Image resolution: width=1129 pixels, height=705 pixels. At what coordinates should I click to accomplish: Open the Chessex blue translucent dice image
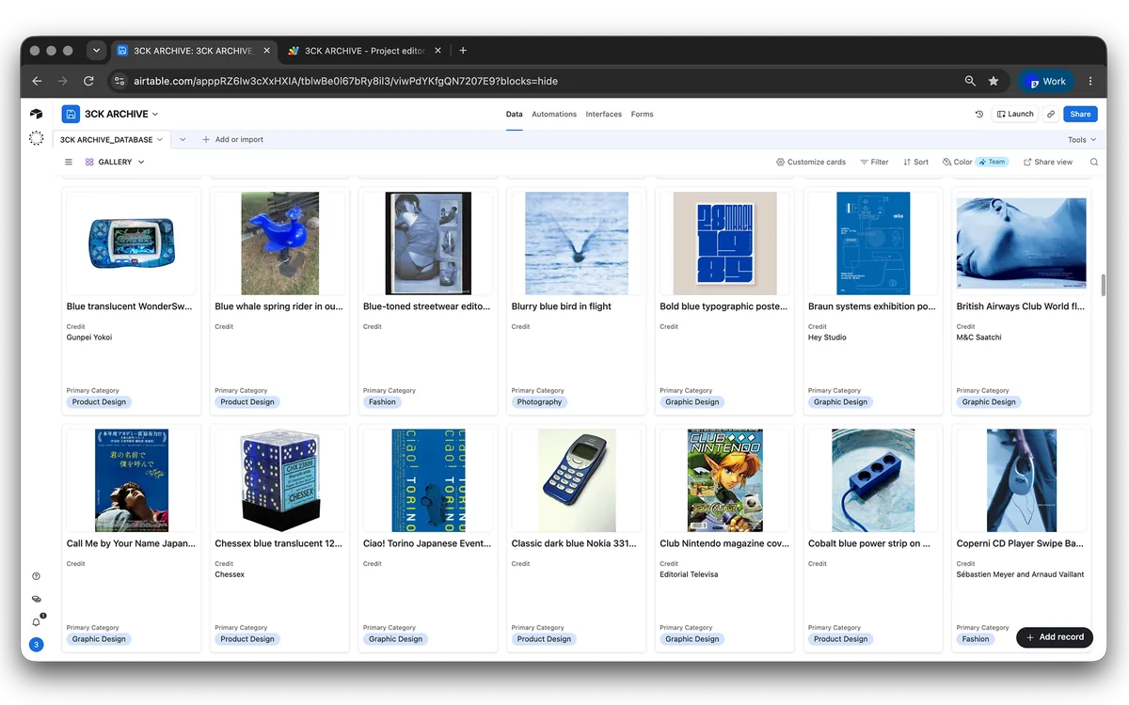point(279,480)
